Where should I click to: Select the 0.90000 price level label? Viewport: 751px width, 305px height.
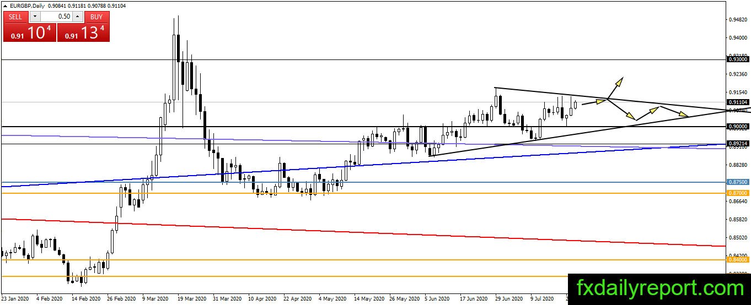tap(738, 127)
